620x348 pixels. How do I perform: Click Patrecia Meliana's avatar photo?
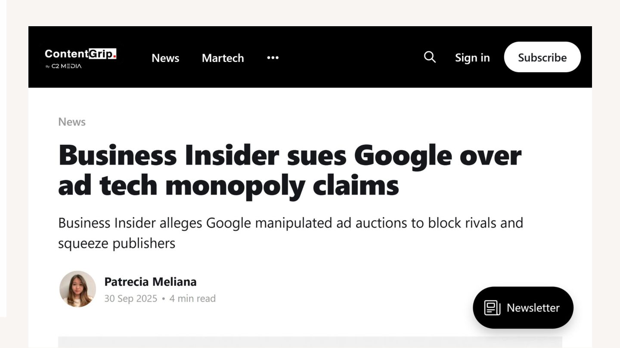77,289
